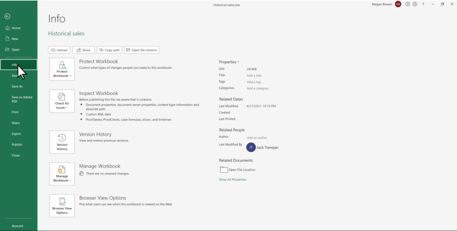
Task: Click the Upload button
Action: click(59, 50)
